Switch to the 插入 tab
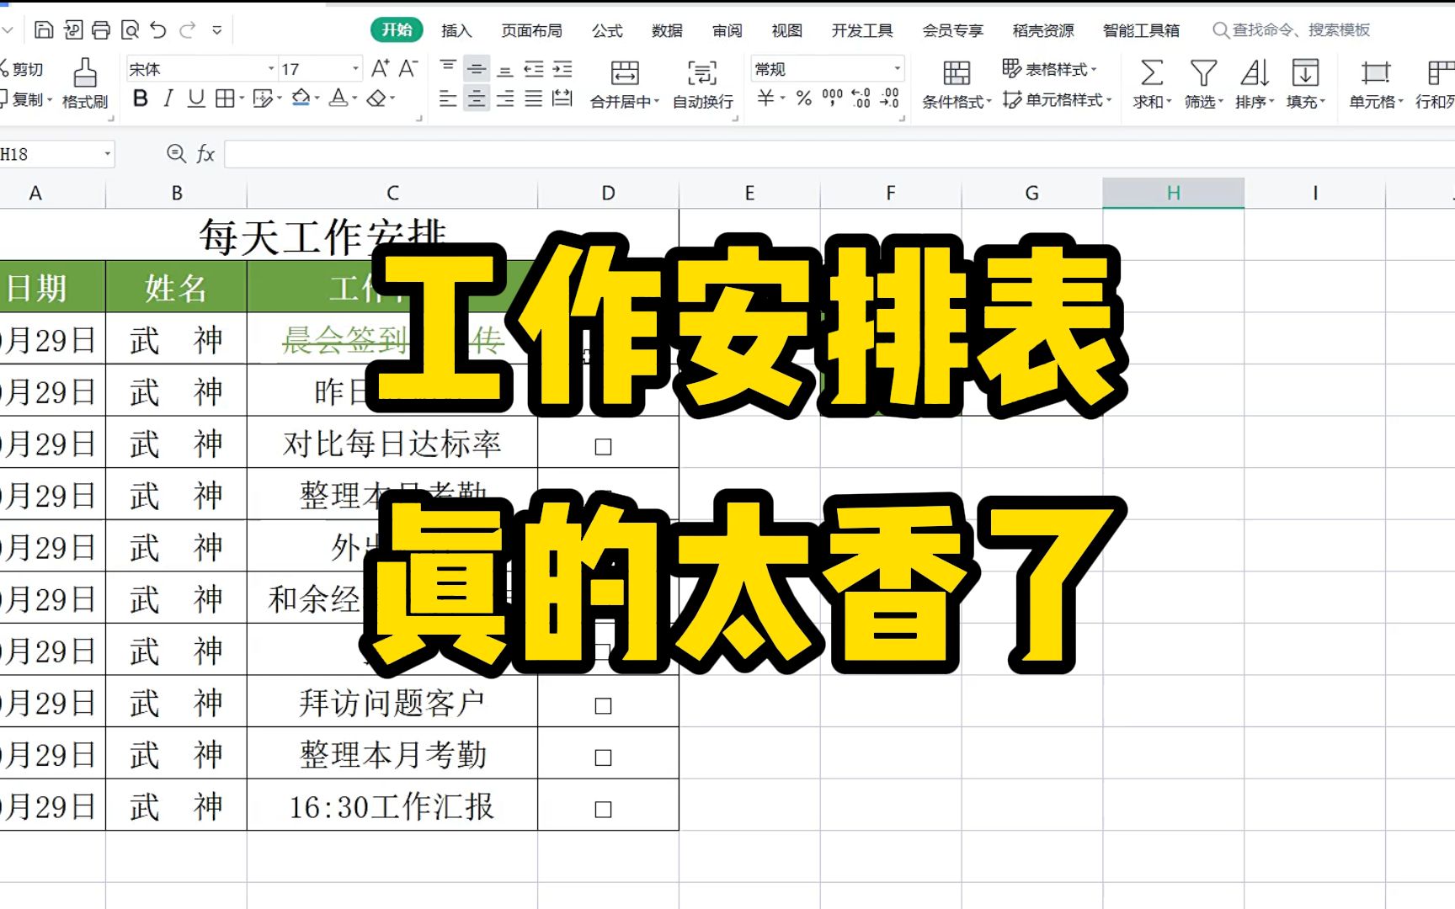The height and width of the screenshot is (909, 1455). coord(456,30)
